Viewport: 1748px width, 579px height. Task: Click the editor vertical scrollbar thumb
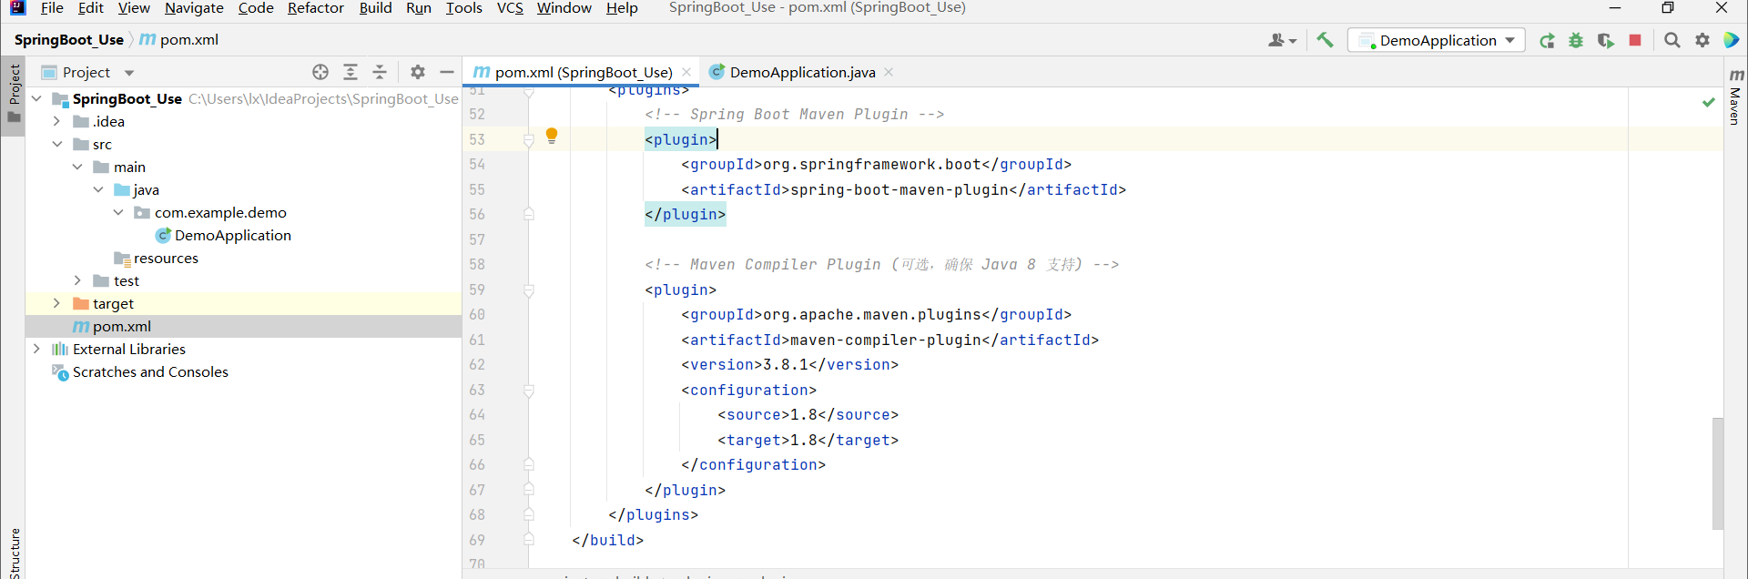(x=1717, y=473)
